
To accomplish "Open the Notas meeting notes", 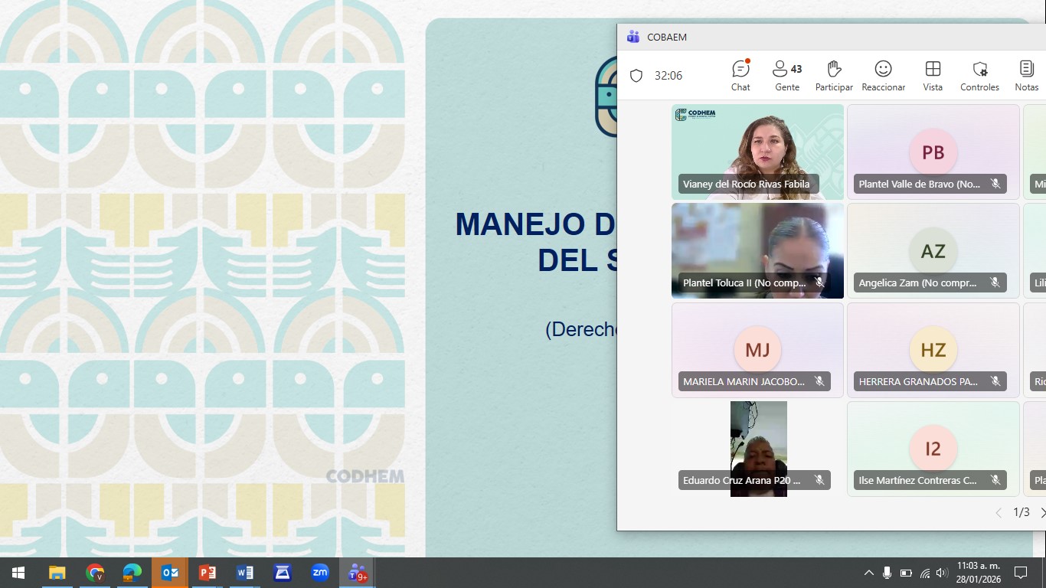I will (x=1026, y=76).
